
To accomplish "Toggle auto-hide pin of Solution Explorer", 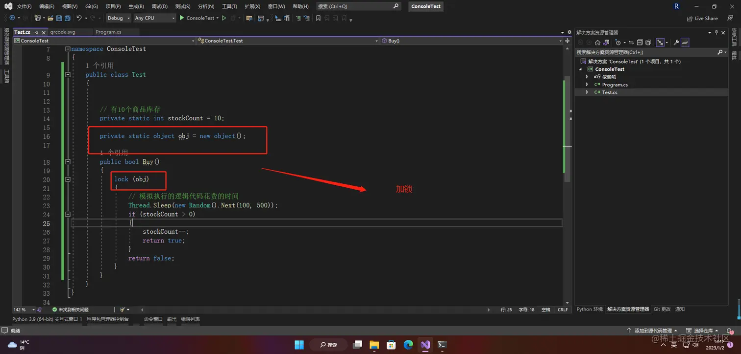I will (x=716, y=32).
